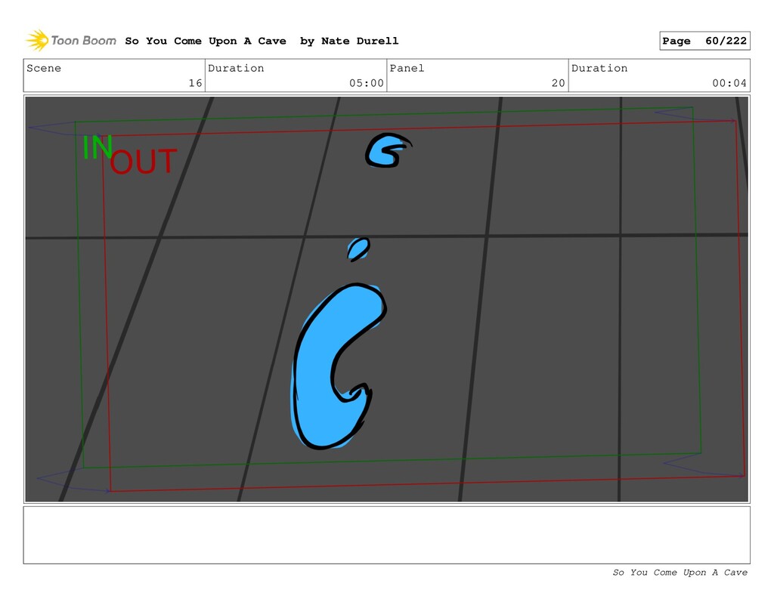Image resolution: width=774 pixels, height=599 pixels.
Task: Click the empty notes box below the panel
Action: pos(386,535)
